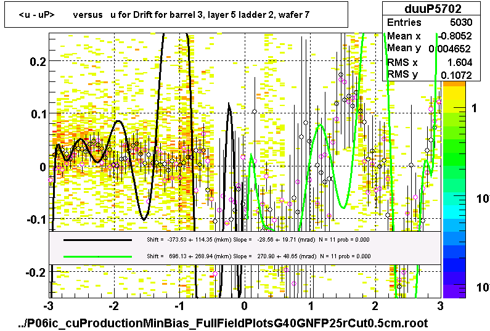Click the y-axis label -0.1

[36, 219]
